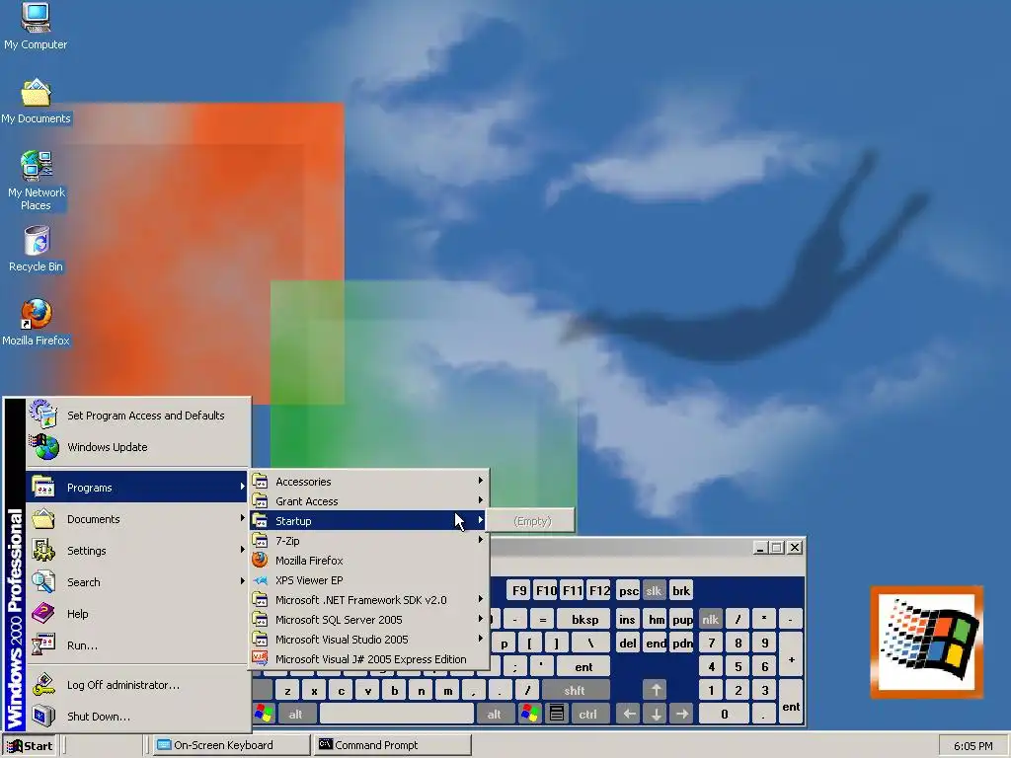Click the right Windows logo key on keyboard
Viewport: 1011px width, 758px height.
tap(530, 714)
